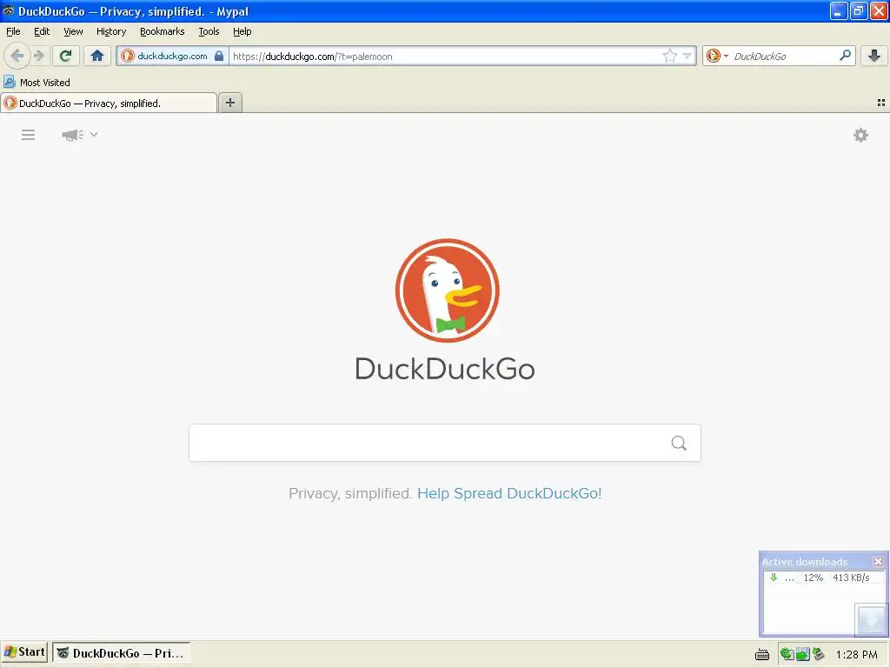Select the download at 12% progress row

tap(824, 578)
